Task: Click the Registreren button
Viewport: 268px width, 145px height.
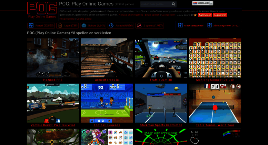Action: click(220, 15)
